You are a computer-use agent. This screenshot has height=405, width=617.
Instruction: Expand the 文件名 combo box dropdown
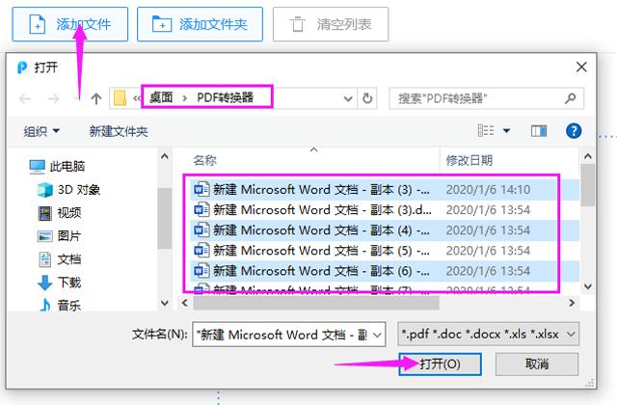[377, 335]
